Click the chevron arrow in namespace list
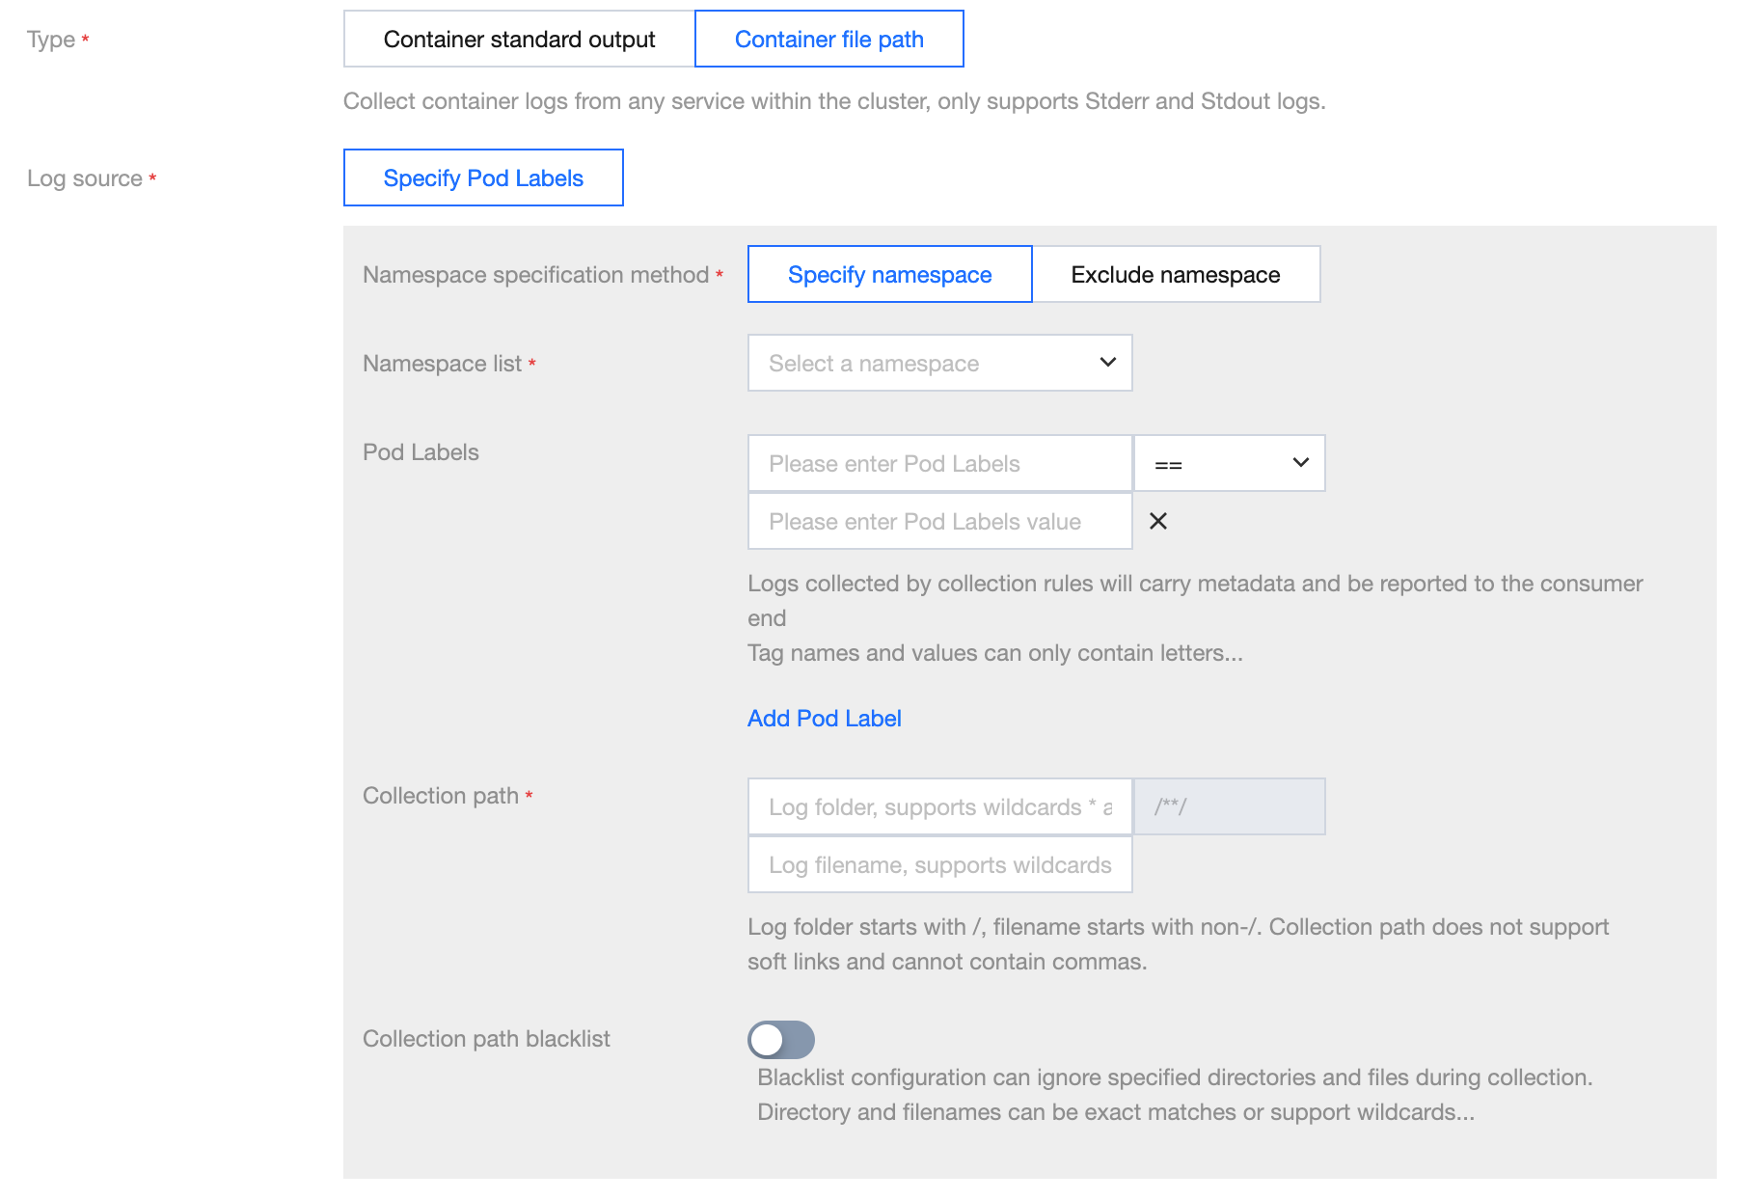 (1107, 363)
